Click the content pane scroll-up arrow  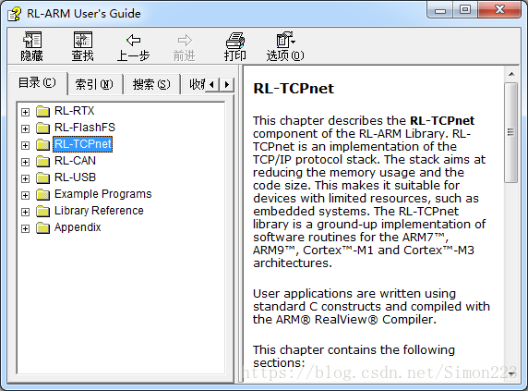(x=511, y=74)
